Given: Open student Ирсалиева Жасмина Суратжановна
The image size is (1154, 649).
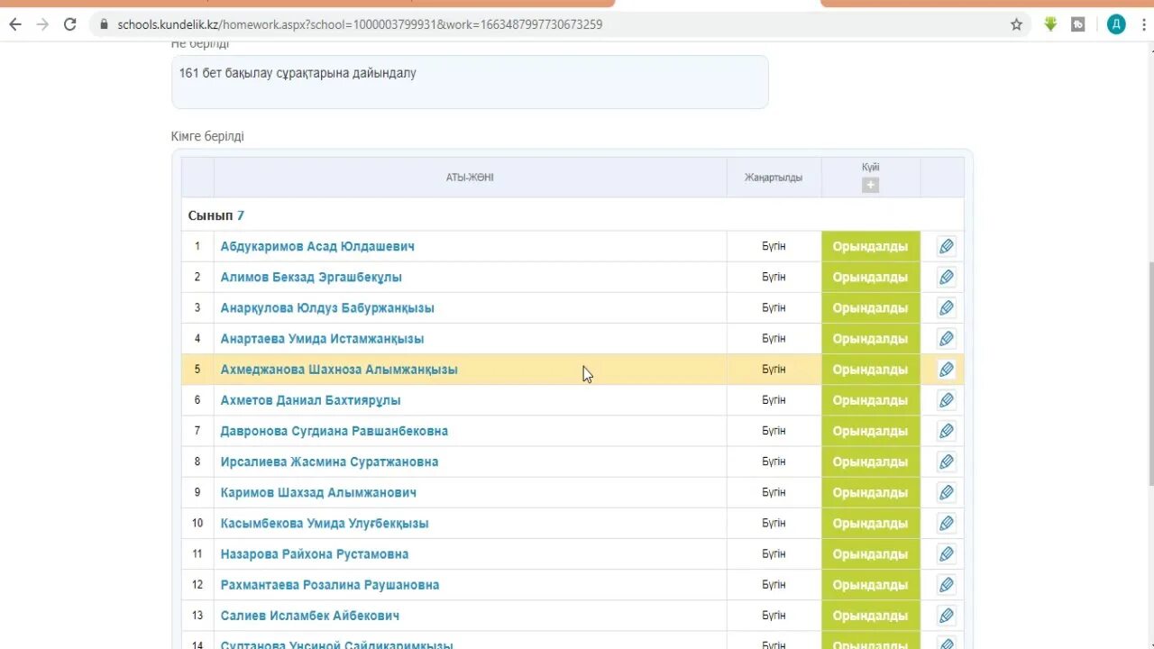Looking at the screenshot, I should coord(329,462).
